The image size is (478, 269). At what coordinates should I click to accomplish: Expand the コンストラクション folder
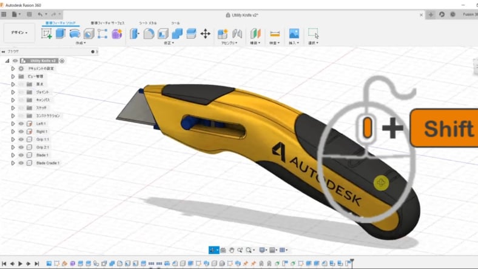[x=13, y=116]
